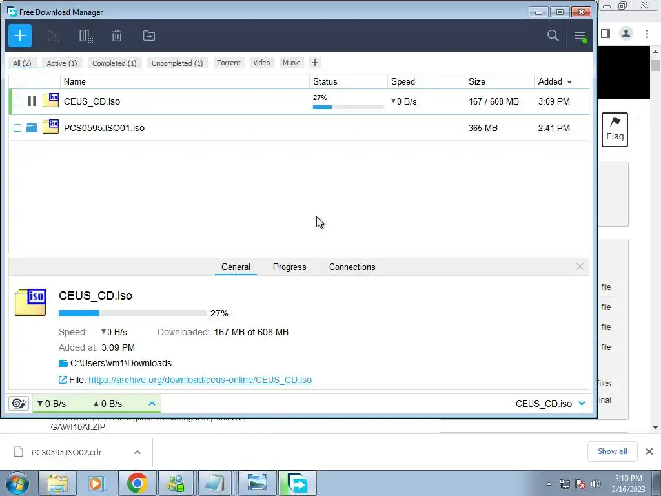This screenshot has height=496, width=661.
Task: Open chevron menu for PCS0595.ISO02.cdr download
Action: (x=137, y=452)
